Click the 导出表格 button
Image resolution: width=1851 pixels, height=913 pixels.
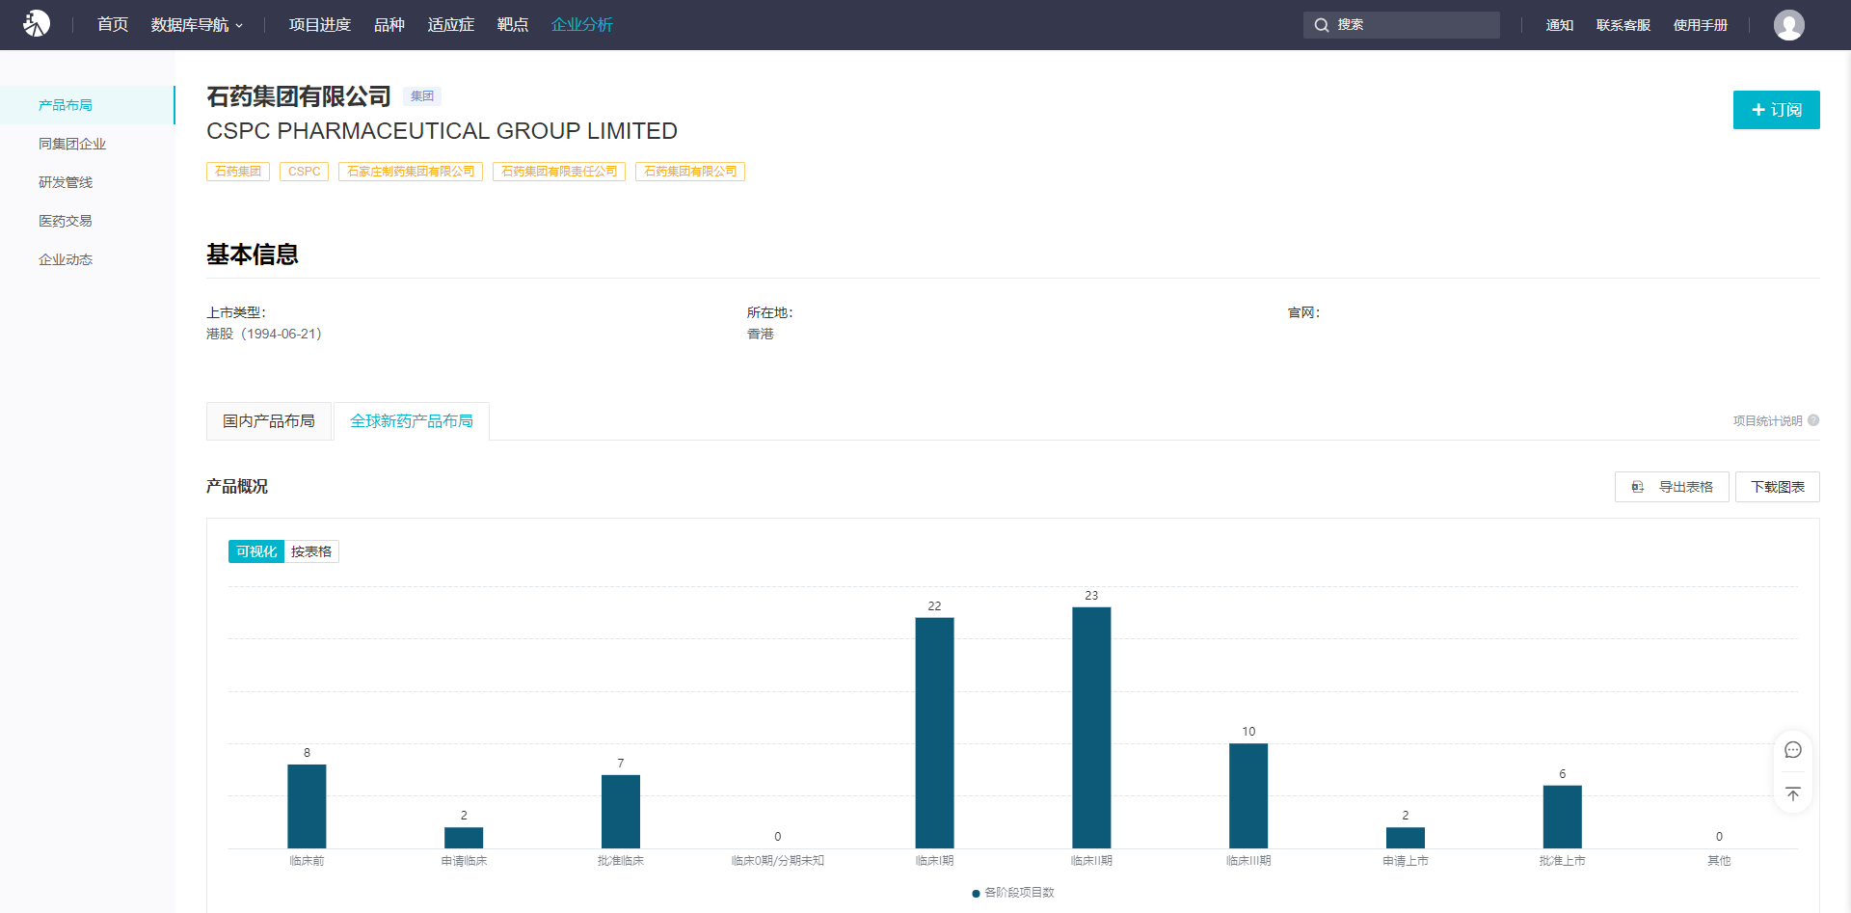point(1672,487)
